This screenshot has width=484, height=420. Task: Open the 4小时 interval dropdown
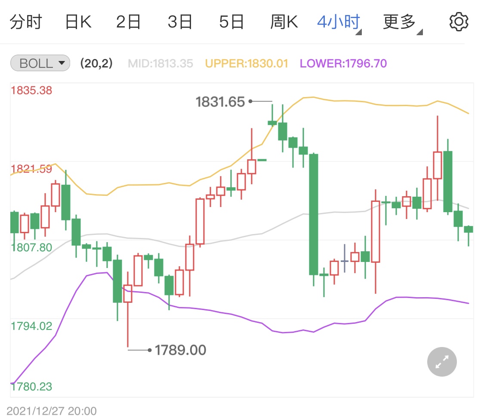click(x=339, y=22)
